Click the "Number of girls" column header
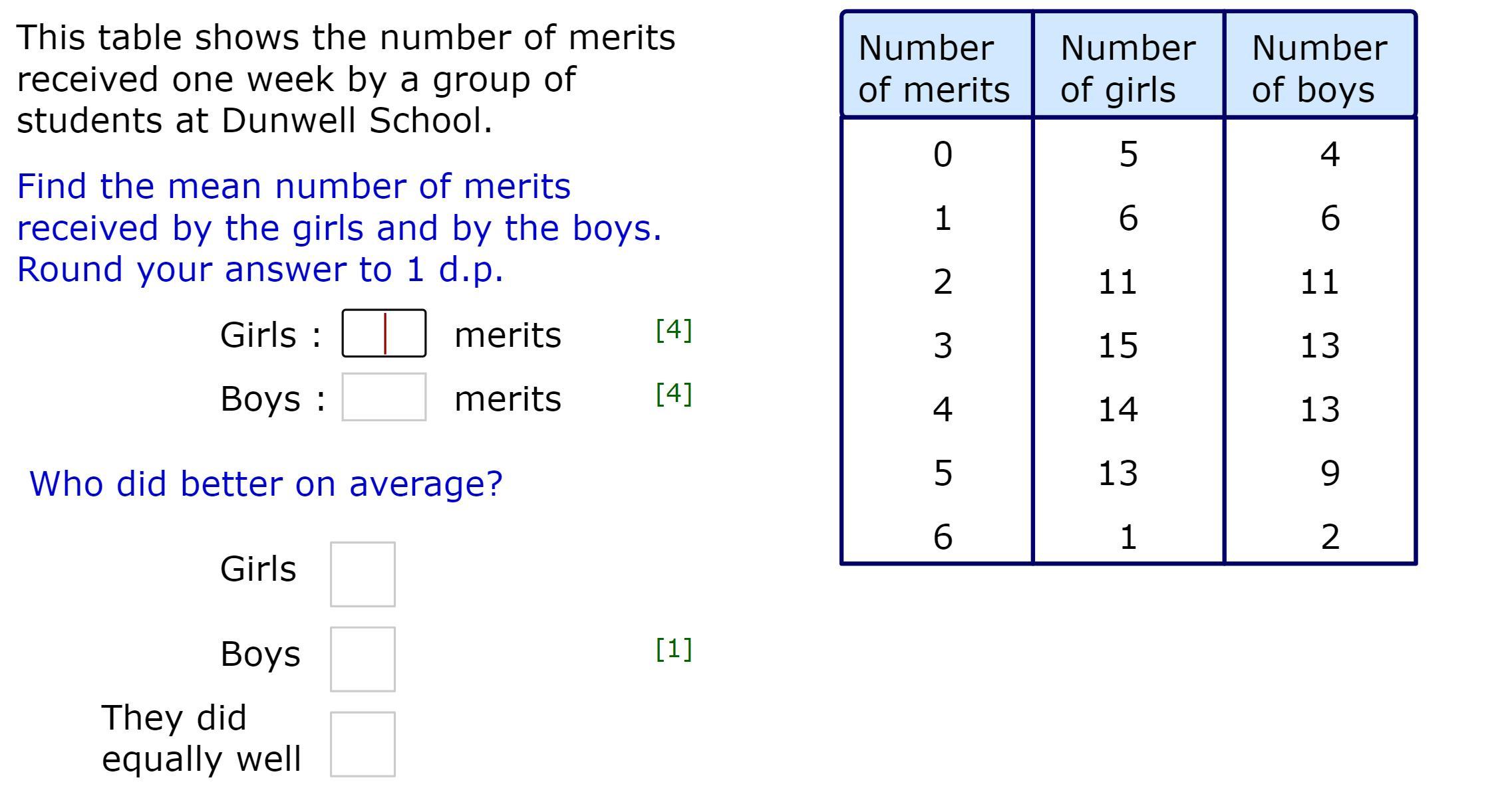 (1128, 68)
